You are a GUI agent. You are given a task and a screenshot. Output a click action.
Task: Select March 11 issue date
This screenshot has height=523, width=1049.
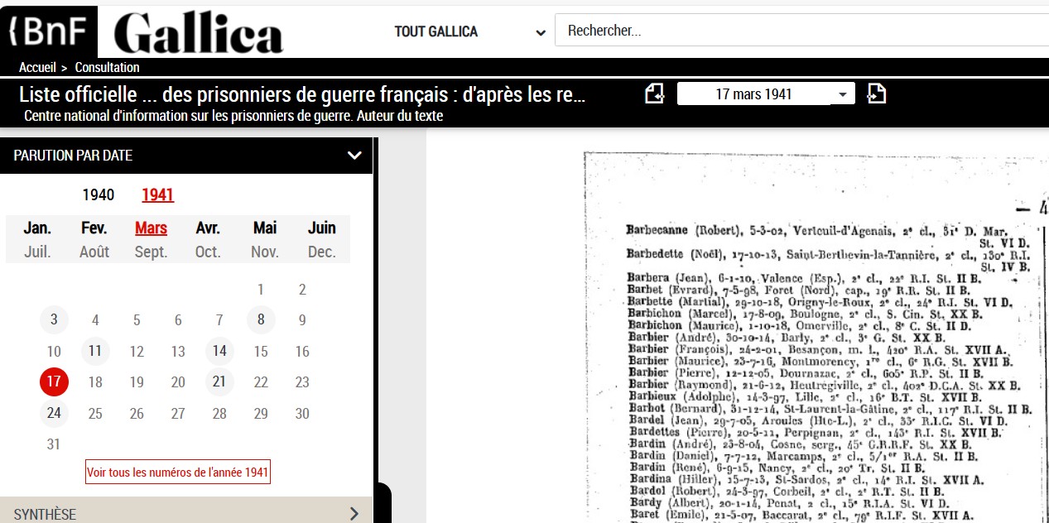point(95,351)
